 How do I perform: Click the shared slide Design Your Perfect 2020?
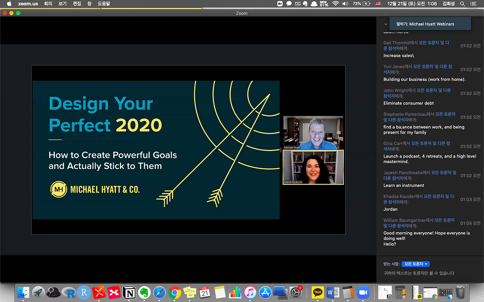(156, 150)
